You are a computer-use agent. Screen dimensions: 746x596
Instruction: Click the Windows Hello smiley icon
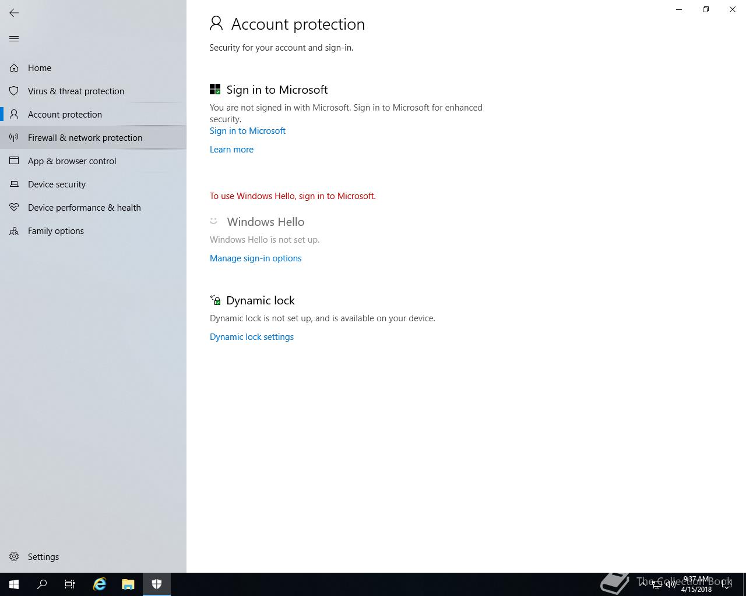[213, 221]
